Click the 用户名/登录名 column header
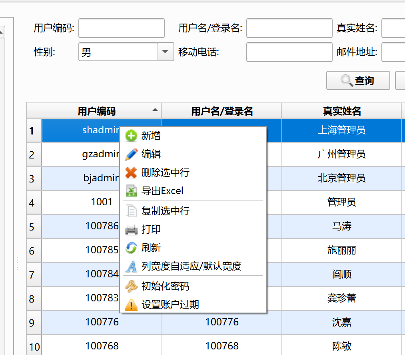Screen dimensions: 405x355 point(222,111)
